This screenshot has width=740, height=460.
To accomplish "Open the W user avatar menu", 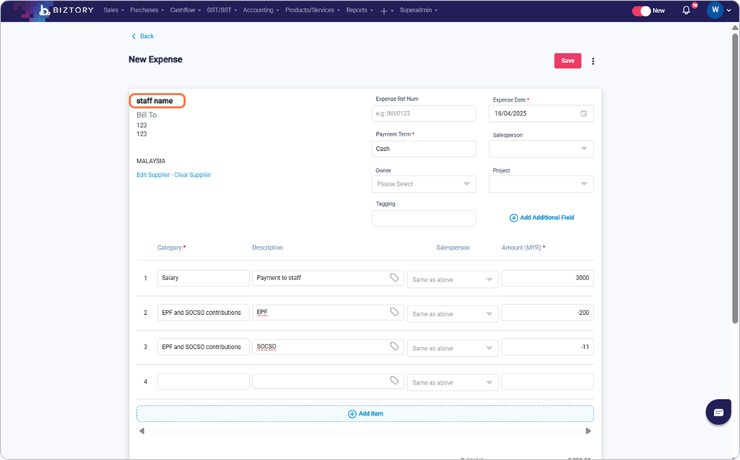I will [x=715, y=10].
